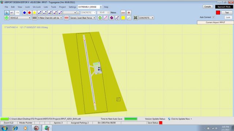Toggle the Auto Connect checkbox
234x131 pixels.
[x=214, y=17]
